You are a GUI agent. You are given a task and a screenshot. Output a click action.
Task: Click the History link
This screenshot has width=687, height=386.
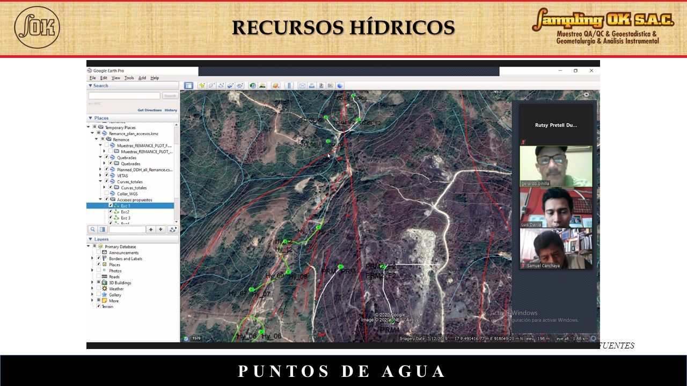pos(171,110)
